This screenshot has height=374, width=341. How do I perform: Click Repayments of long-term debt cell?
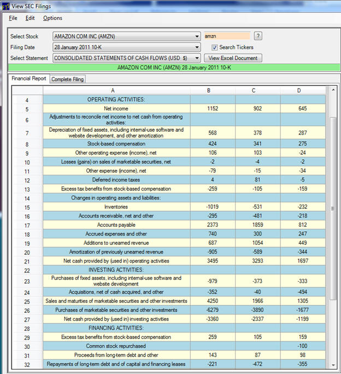pos(116,364)
